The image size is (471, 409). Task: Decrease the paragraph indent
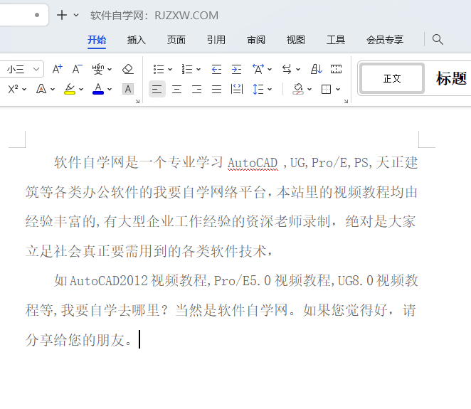click(216, 70)
